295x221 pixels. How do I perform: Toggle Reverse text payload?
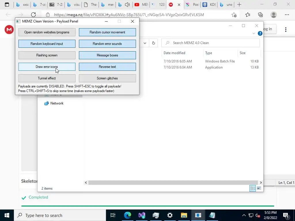(x=107, y=67)
